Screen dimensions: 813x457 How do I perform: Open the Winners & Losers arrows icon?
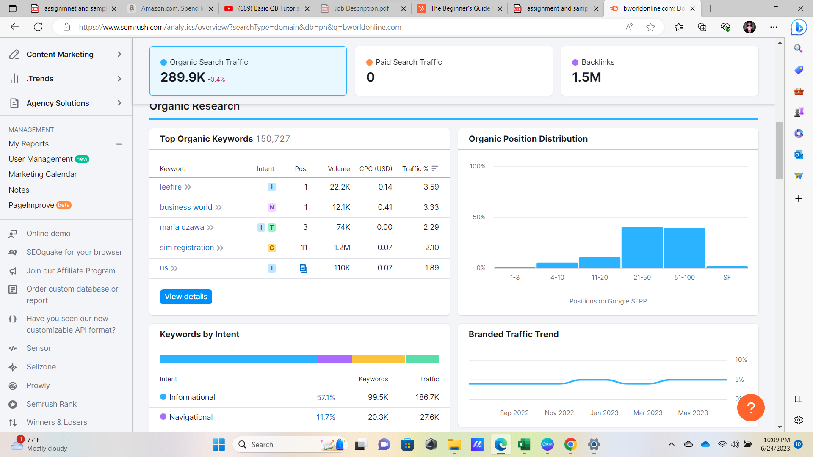click(x=13, y=422)
